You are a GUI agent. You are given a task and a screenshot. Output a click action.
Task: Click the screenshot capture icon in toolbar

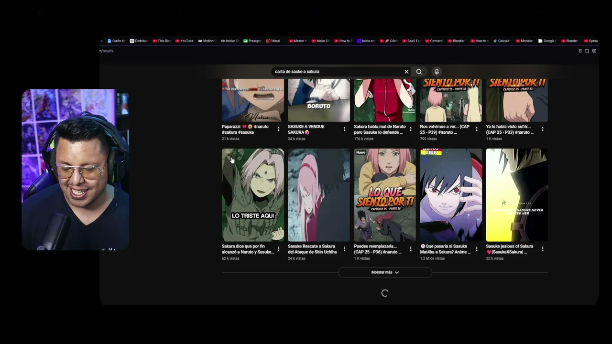pyautogui.click(x=587, y=51)
